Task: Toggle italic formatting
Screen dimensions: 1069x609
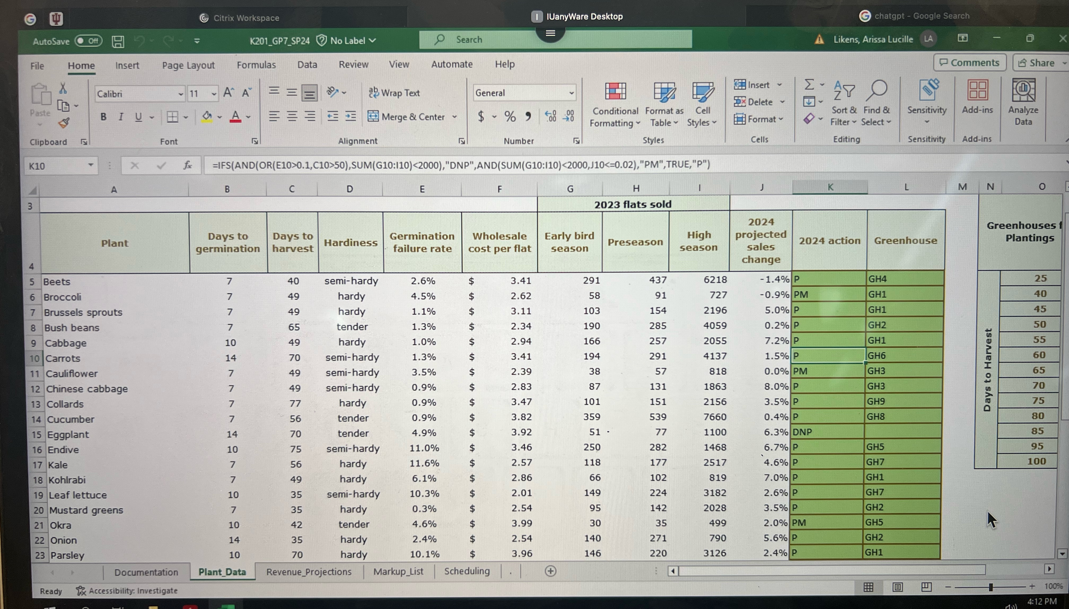Action: pos(120,117)
